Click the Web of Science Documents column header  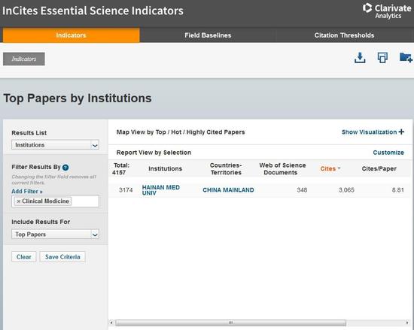[282, 168]
